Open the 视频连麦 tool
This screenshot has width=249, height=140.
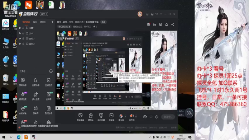tap(23, 96)
